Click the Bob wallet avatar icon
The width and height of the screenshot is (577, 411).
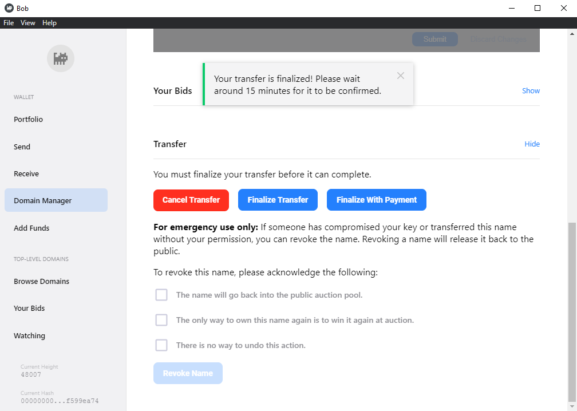(x=61, y=58)
